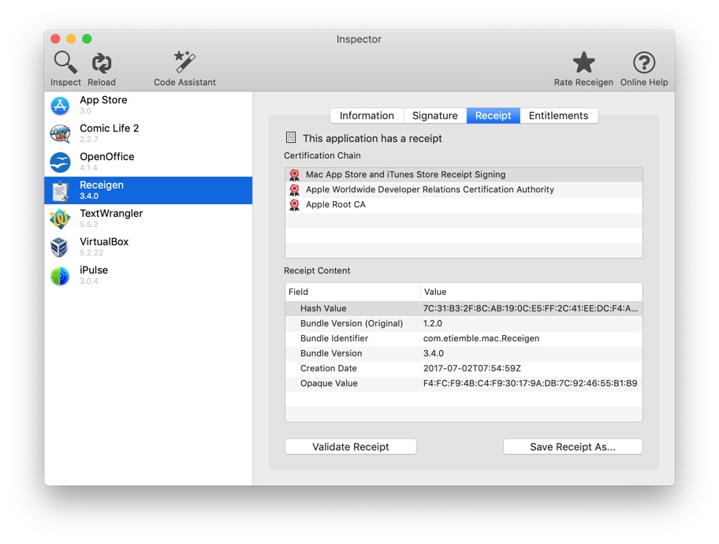
Task: Click the Rate Receigen star icon
Action: pos(583,62)
